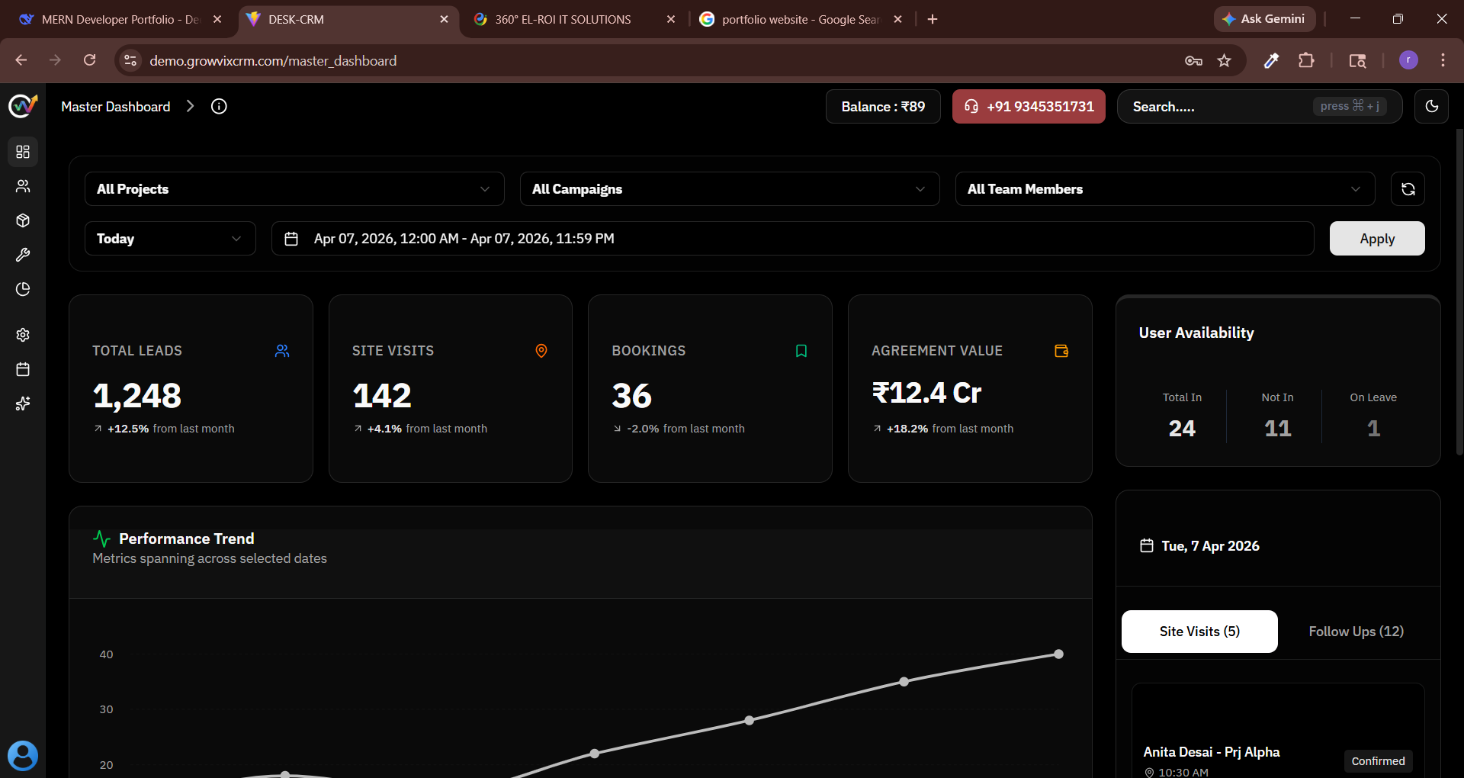The image size is (1464, 778).
Task: Open the users icon in sidebar
Action: click(23, 186)
